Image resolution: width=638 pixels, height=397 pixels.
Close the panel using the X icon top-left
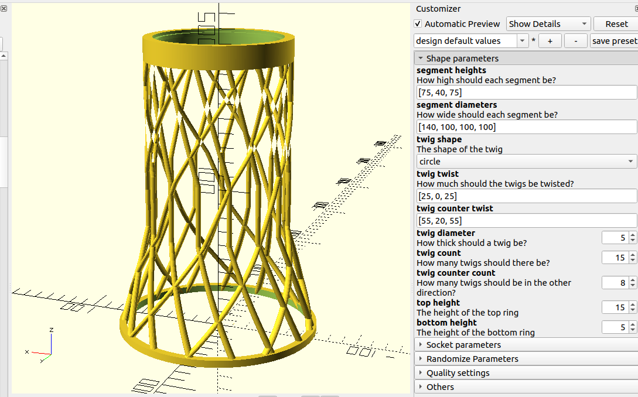click(x=4, y=8)
